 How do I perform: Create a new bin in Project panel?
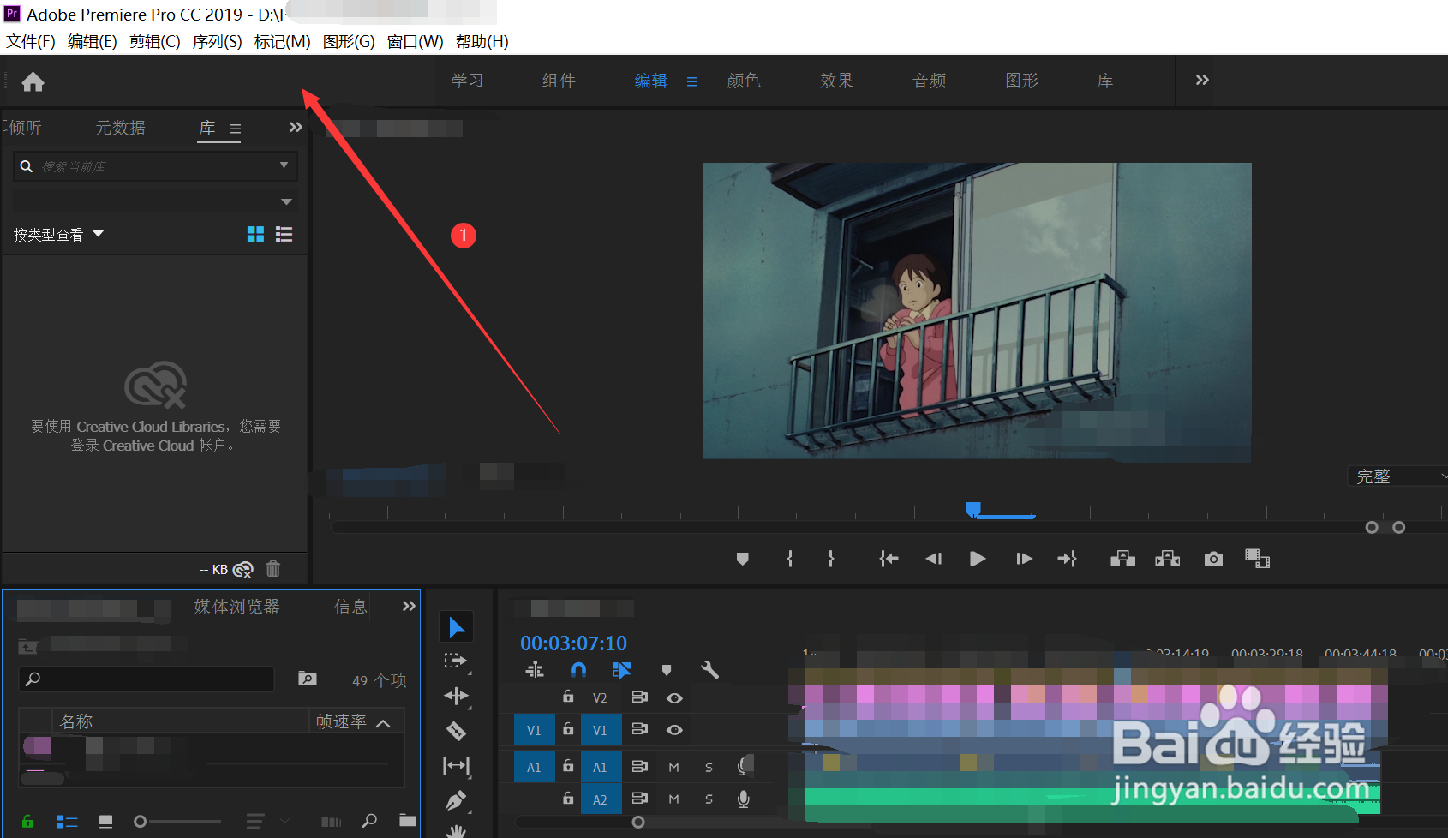pyautogui.click(x=408, y=821)
